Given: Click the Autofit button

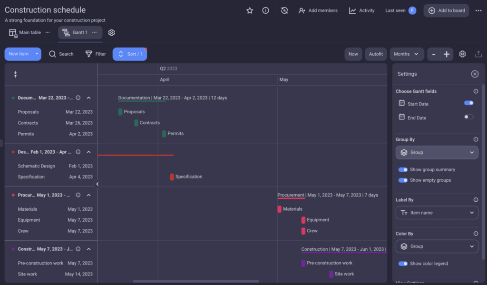Looking at the screenshot, I should [x=376, y=54].
